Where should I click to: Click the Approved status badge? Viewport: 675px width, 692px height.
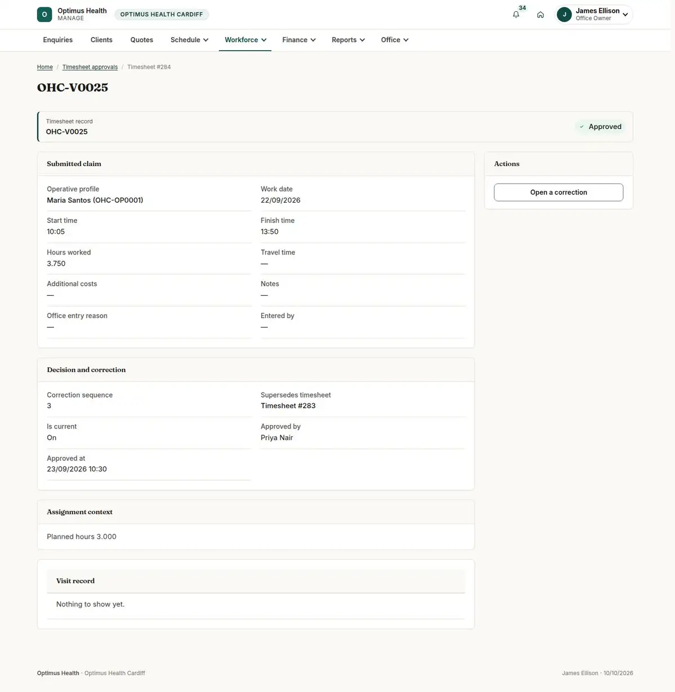pyautogui.click(x=600, y=127)
